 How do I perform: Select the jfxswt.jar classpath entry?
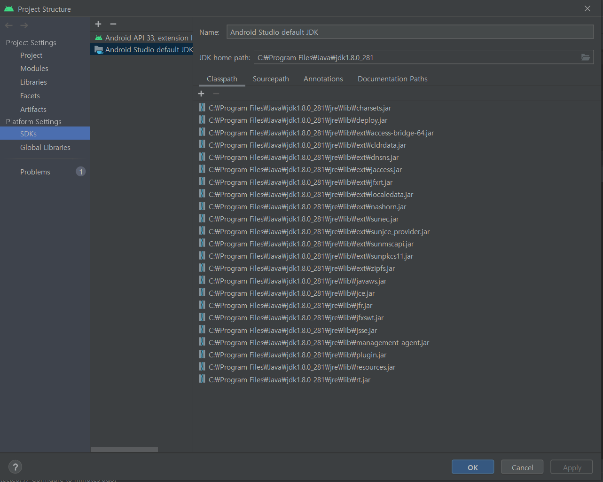pos(296,317)
